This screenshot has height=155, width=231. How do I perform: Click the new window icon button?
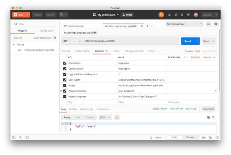(63, 15)
